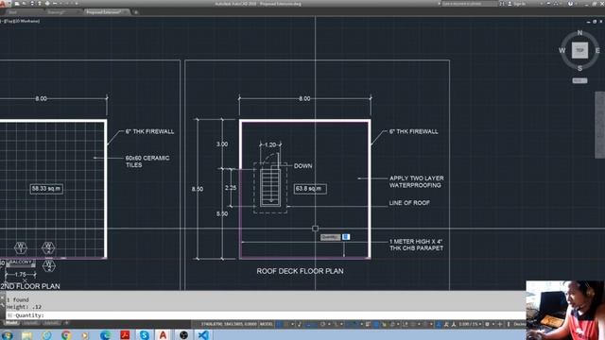Open Visual Studio Code from the taskbar
Viewport: 605px width, 340px height.
203,335
